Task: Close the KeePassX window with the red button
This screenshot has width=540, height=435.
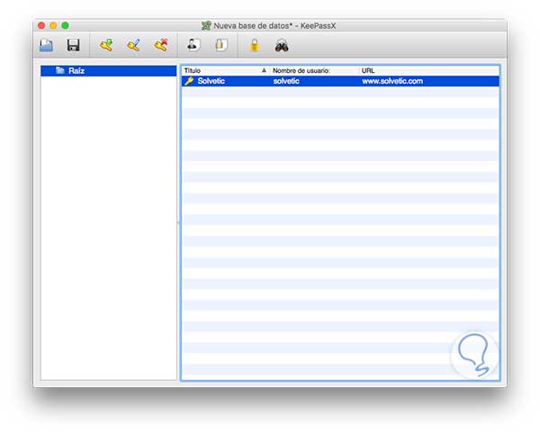Action: (41, 25)
